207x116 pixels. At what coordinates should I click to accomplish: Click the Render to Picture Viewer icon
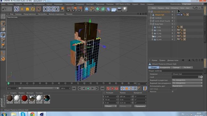[x=74, y=9]
